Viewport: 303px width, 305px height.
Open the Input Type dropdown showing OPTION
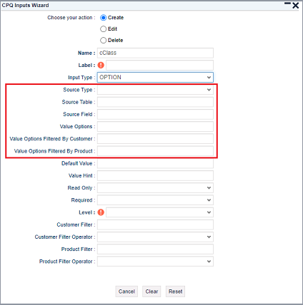click(x=155, y=78)
